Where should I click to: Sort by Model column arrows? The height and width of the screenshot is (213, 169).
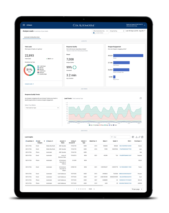click(117, 141)
